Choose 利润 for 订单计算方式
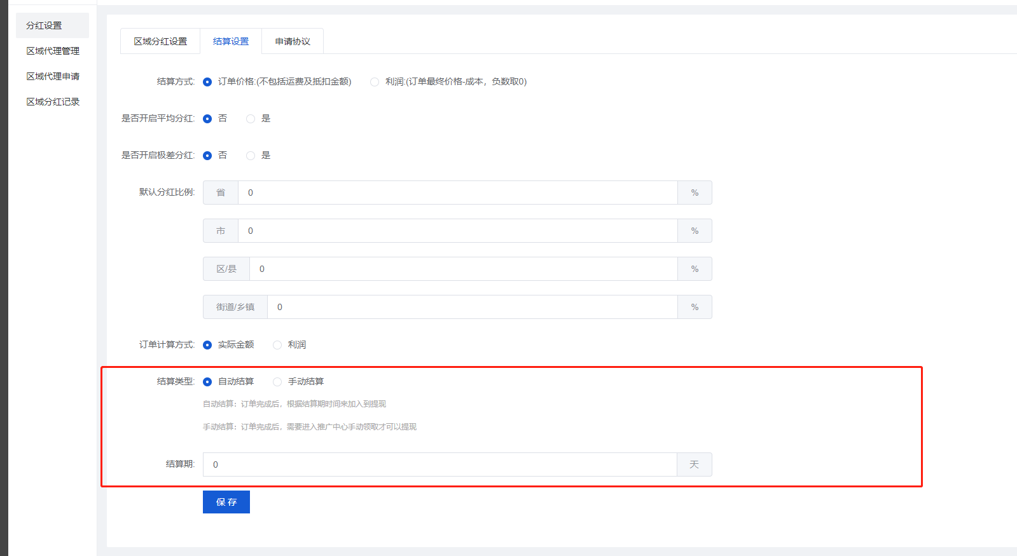The width and height of the screenshot is (1017, 556). click(277, 345)
